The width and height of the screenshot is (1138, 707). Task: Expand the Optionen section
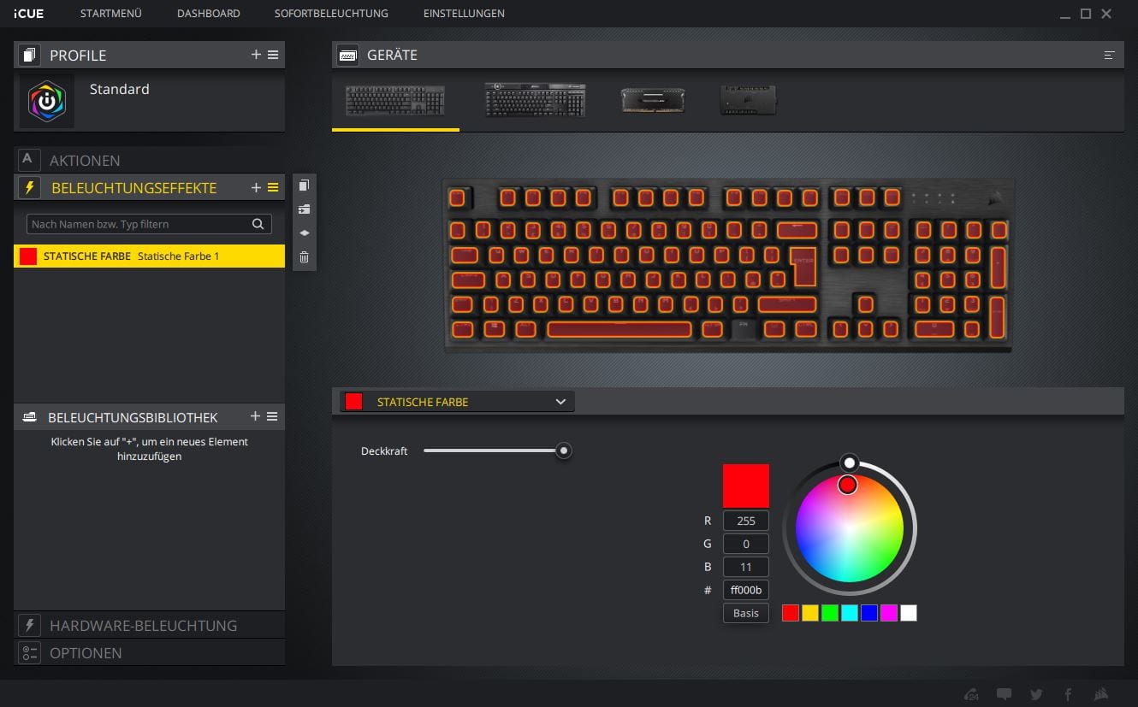(x=86, y=652)
